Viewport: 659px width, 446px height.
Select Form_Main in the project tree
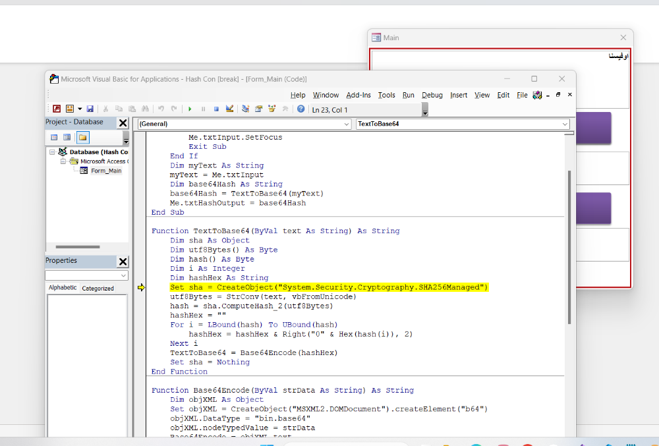coord(105,171)
